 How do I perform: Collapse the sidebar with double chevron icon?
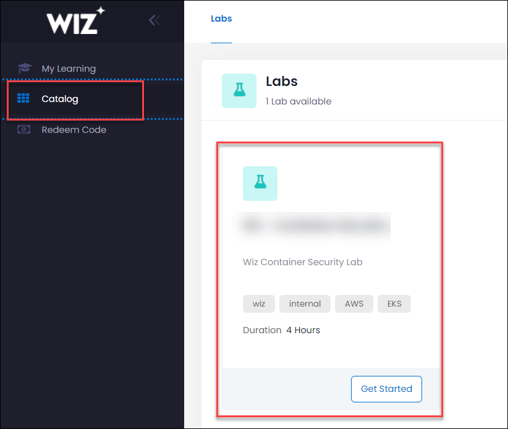155,20
